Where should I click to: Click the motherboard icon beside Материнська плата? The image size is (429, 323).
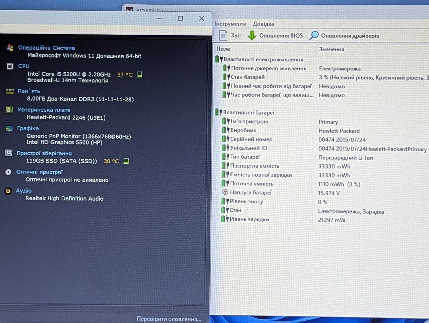9,110
